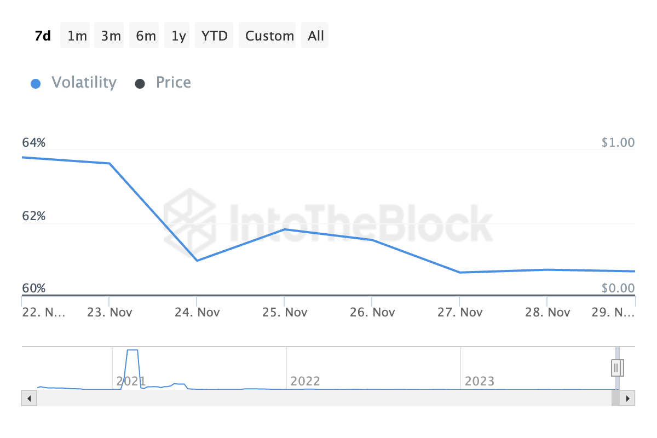
Task: Show the 1y time range
Action: 178,36
